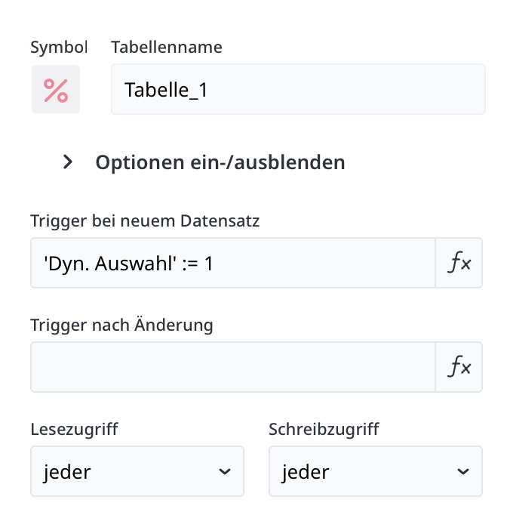Open formula editor for Trigger nach Änderung

tap(459, 367)
